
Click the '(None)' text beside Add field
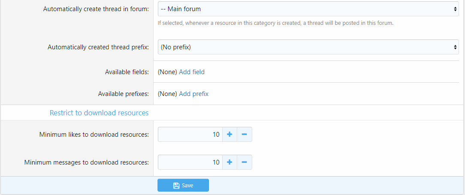167,72
